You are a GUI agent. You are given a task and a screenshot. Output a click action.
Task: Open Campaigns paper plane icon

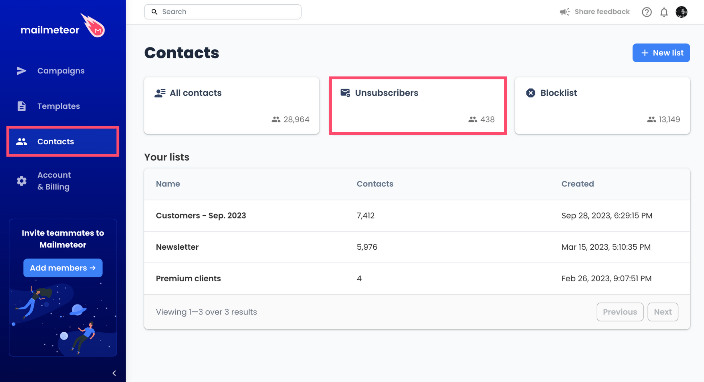coord(21,71)
